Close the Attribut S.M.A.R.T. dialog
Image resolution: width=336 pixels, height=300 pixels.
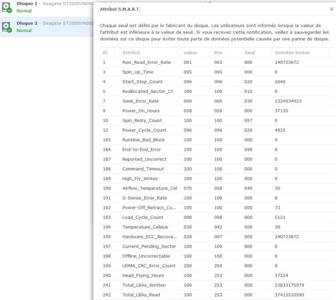pyautogui.click(x=331, y=9)
